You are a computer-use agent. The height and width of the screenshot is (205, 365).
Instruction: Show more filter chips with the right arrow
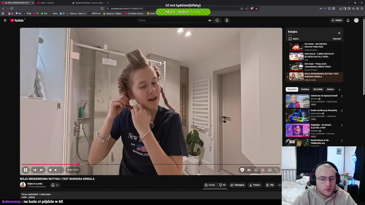339,89
